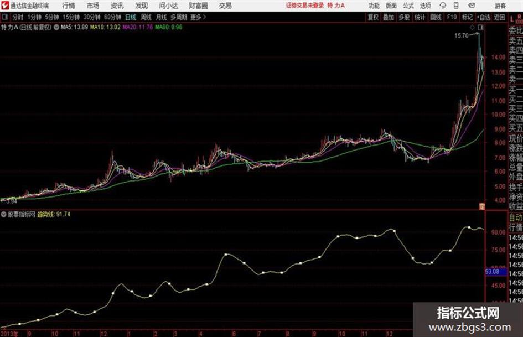
Task: Click the 复权 toolbar button
Action: pyautogui.click(x=373, y=17)
